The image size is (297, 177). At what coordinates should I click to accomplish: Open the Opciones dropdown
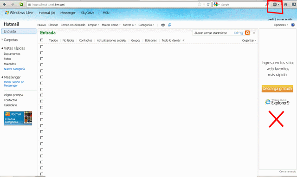point(281,25)
